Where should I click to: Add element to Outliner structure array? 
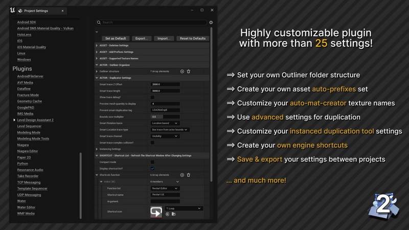[182, 71]
